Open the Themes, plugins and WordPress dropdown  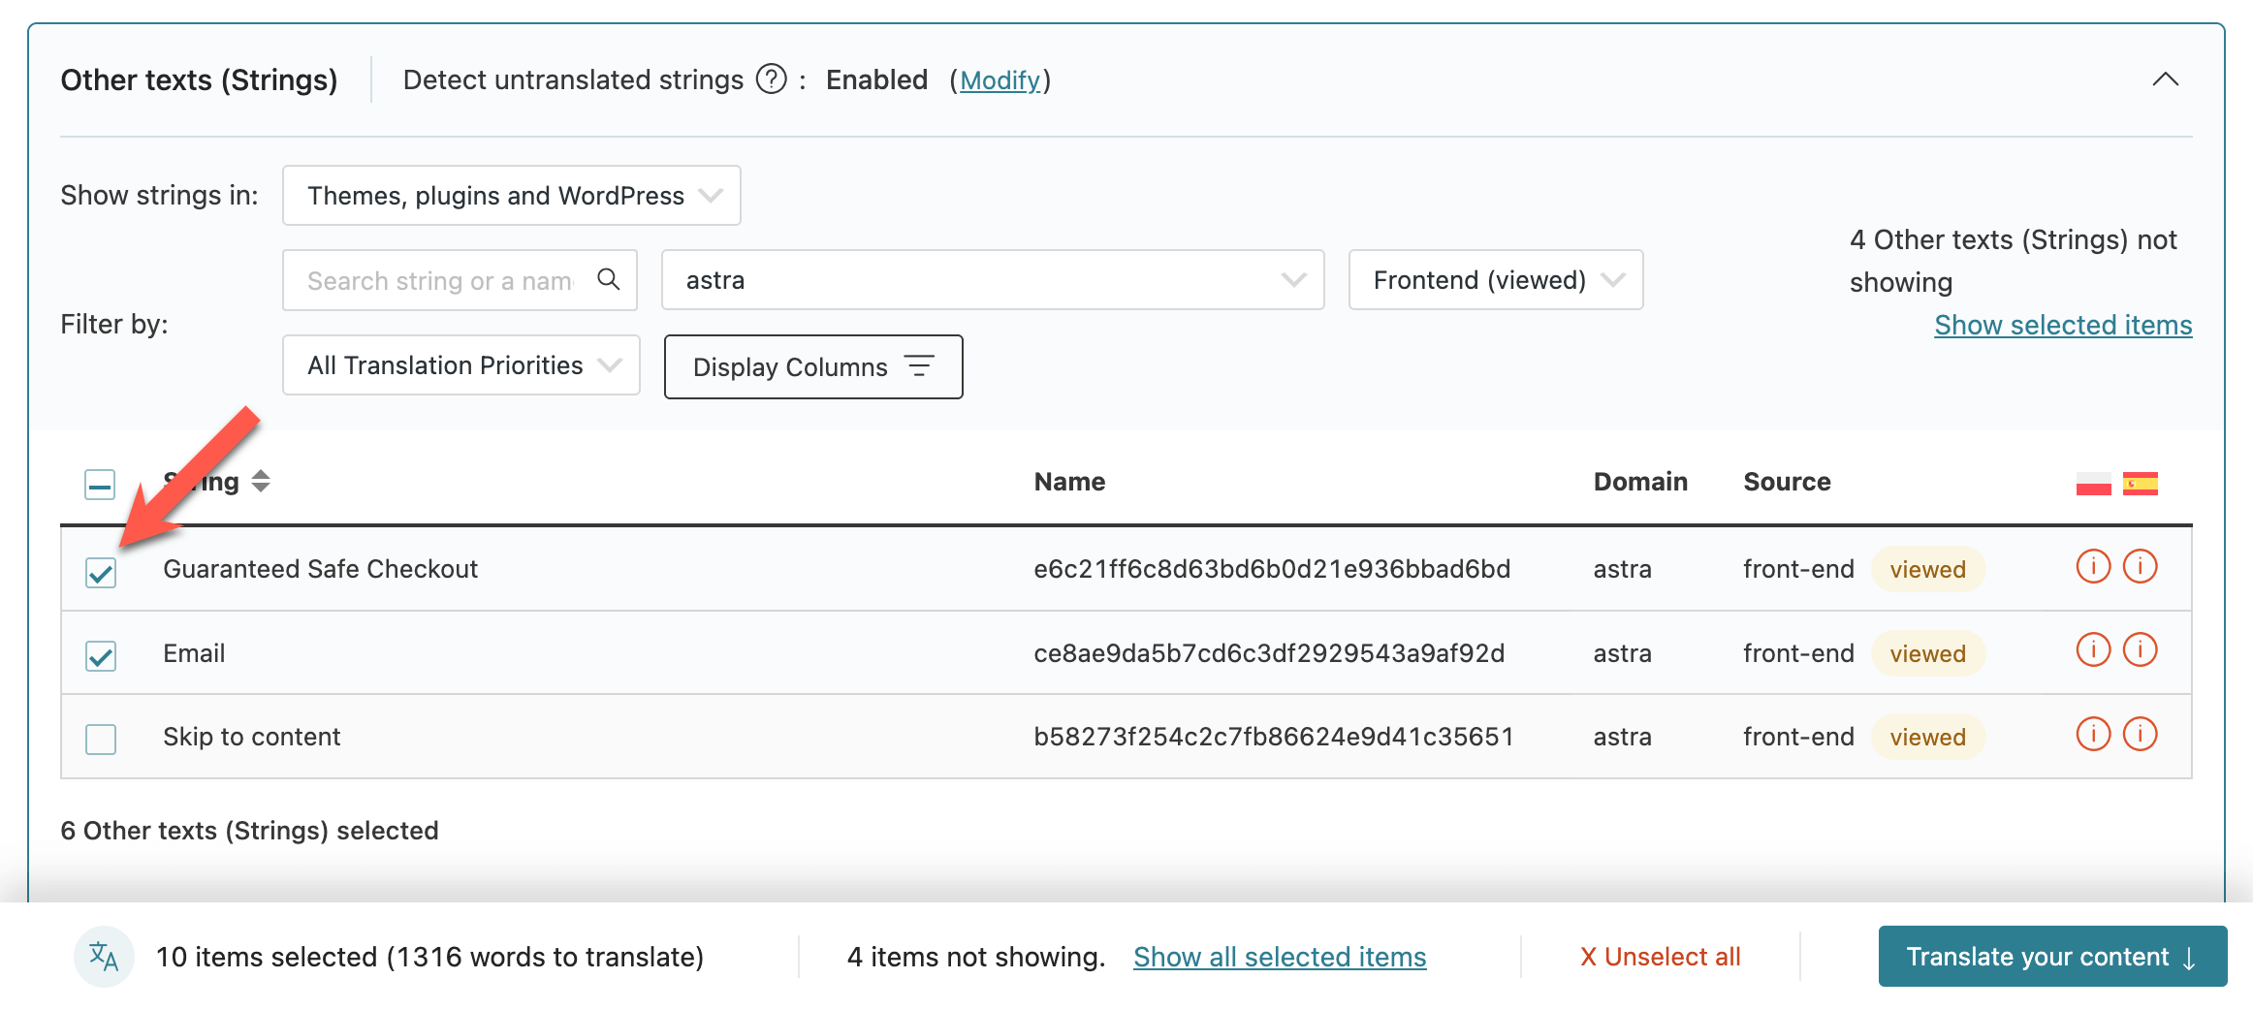pyautogui.click(x=511, y=196)
